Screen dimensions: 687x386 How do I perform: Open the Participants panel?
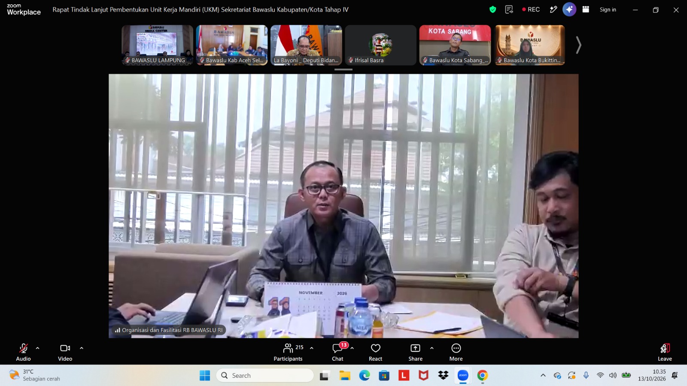(288, 352)
